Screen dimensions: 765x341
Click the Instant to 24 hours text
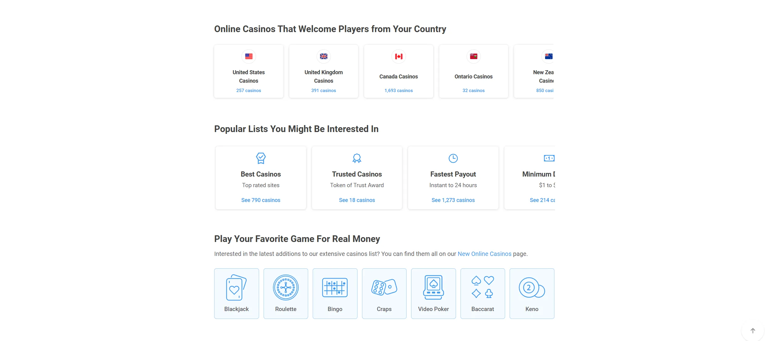coord(453,185)
